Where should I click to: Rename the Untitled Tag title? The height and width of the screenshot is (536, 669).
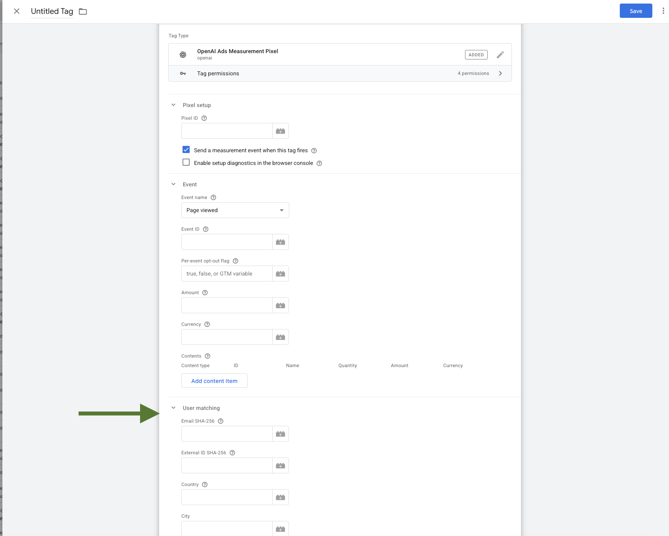[52, 11]
